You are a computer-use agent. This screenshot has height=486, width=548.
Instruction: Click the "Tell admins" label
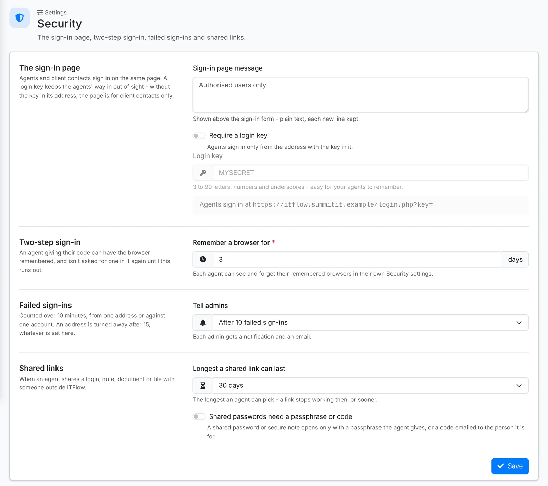pos(210,306)
